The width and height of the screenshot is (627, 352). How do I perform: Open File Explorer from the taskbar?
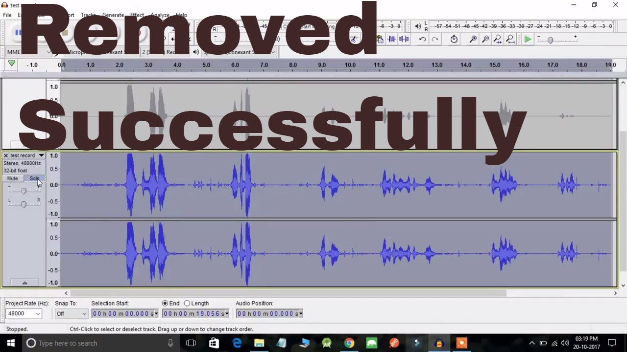(259, 343)
